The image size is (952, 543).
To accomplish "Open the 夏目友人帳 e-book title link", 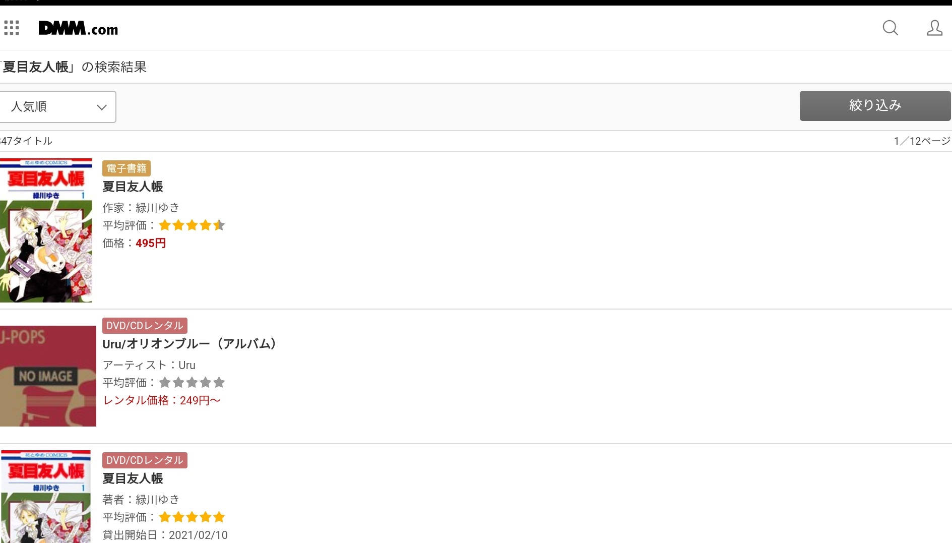I will [133, 187].
